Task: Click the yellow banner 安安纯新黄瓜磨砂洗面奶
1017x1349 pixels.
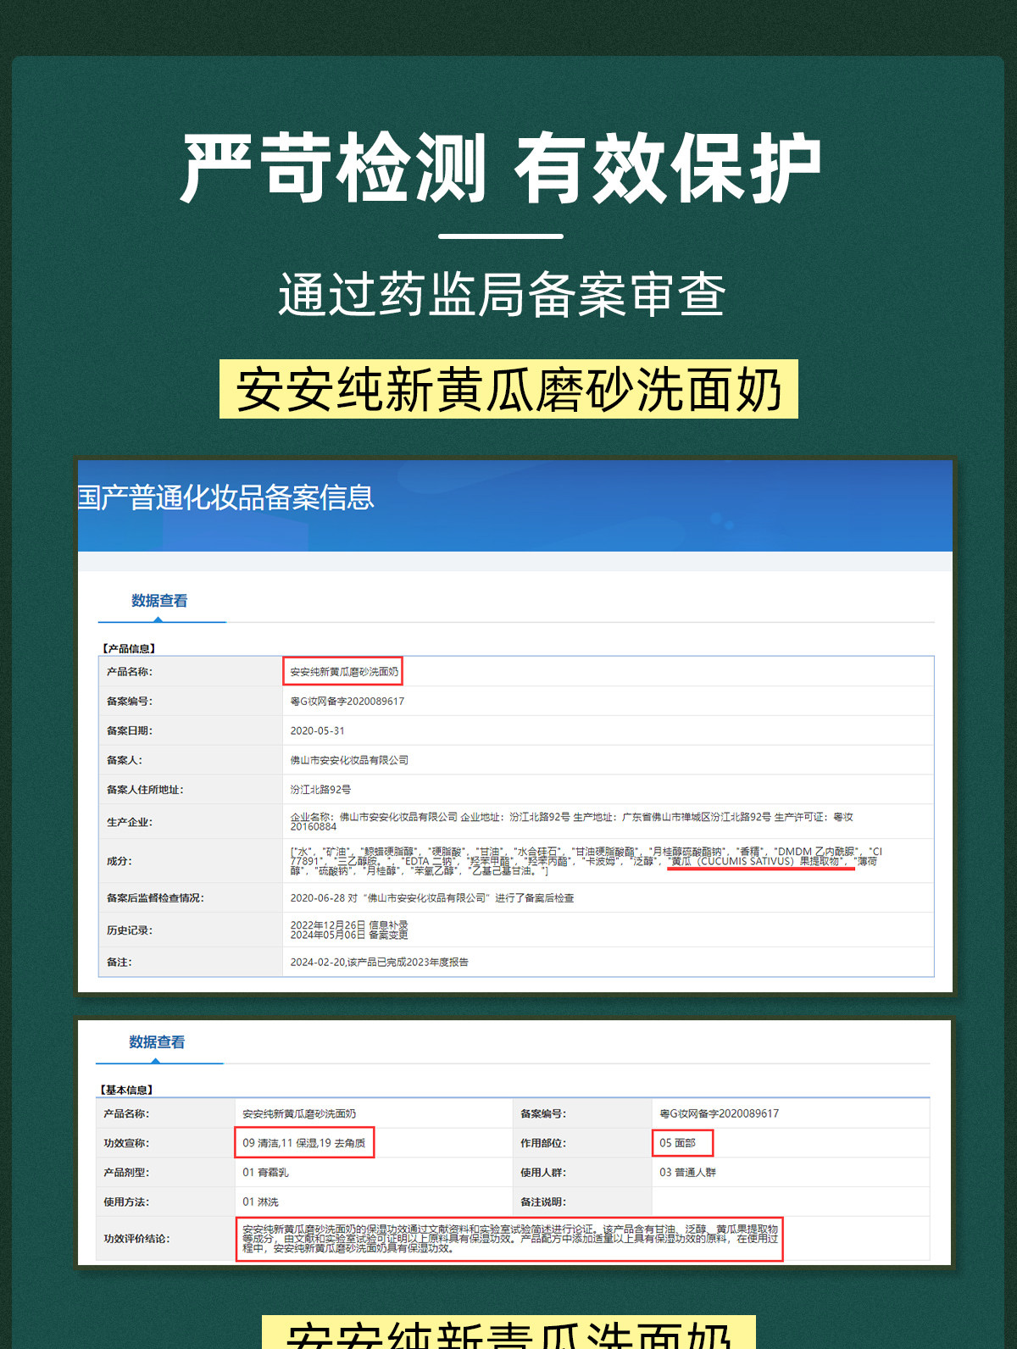Action: 508,390
